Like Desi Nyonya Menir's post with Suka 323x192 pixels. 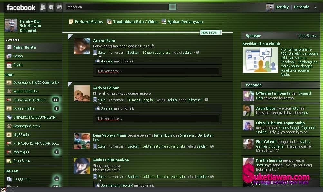coord(101,146)
